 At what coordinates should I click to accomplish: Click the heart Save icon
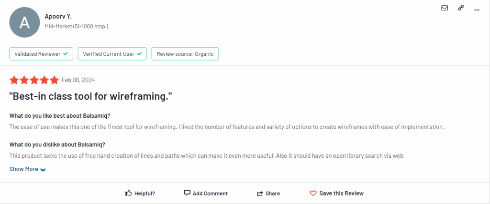[x=313, y=194]
